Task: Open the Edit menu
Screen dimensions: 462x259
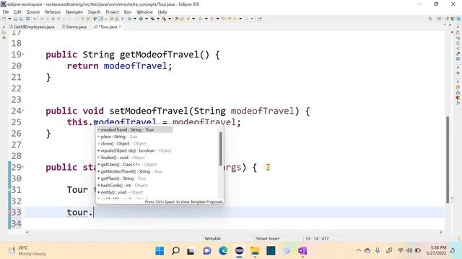Action: (x=17, y=12)
